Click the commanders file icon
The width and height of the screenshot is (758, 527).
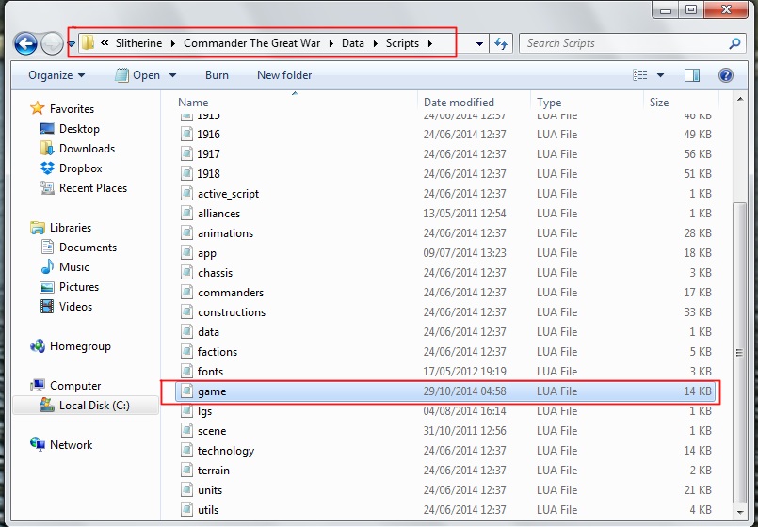point(186,293)
